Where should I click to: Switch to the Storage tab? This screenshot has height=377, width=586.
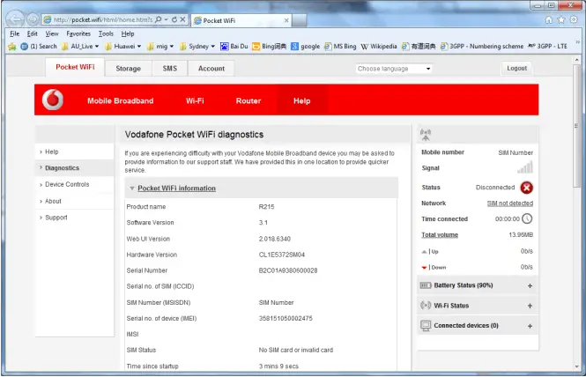[128, 69]
